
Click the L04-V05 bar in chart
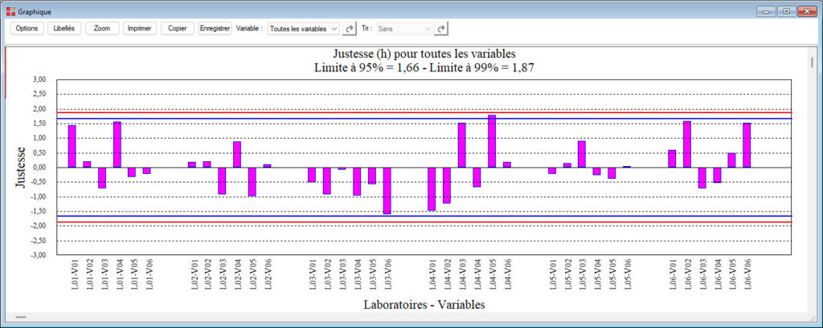click(x=492, y=141)
